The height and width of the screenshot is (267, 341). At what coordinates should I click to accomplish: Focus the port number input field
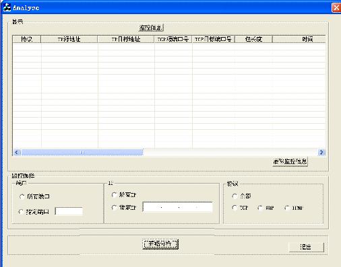tap(69, 211)
